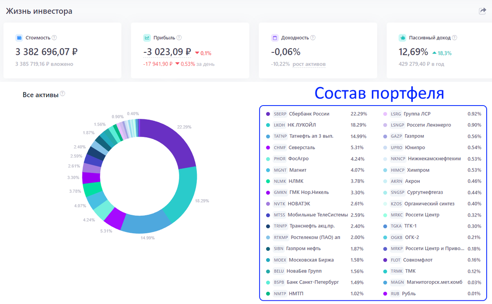Open the help tooltip next to Прибыль
The width and height of the screenshot is (492, 304).
coord(179,38)
